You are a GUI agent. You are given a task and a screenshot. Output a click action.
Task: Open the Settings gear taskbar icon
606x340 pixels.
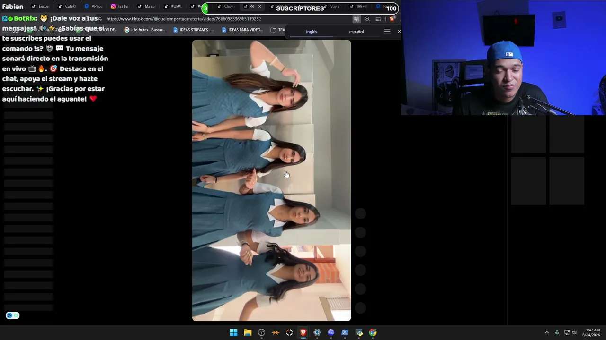[317, 332]
